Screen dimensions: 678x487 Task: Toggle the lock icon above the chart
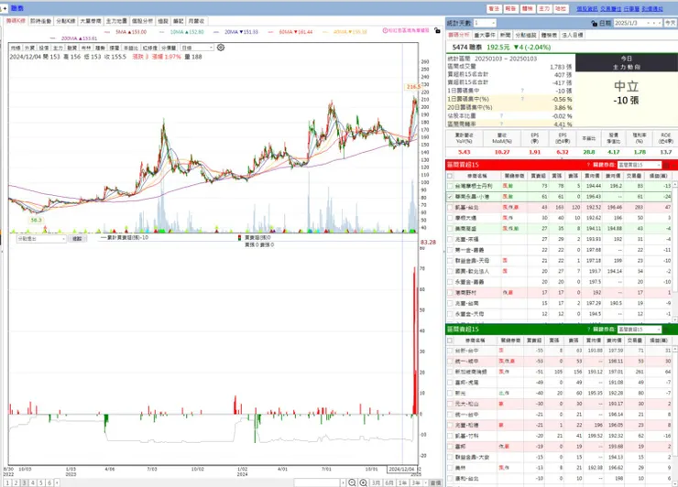tap(437, 31)
